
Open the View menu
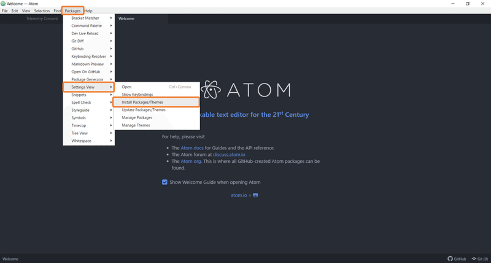tap(26, 10)
